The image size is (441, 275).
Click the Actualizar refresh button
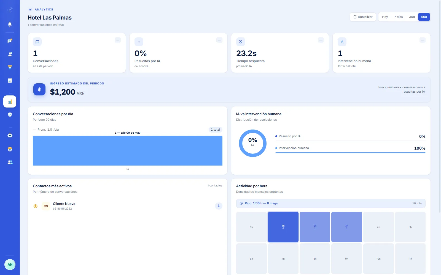point(363,17)
